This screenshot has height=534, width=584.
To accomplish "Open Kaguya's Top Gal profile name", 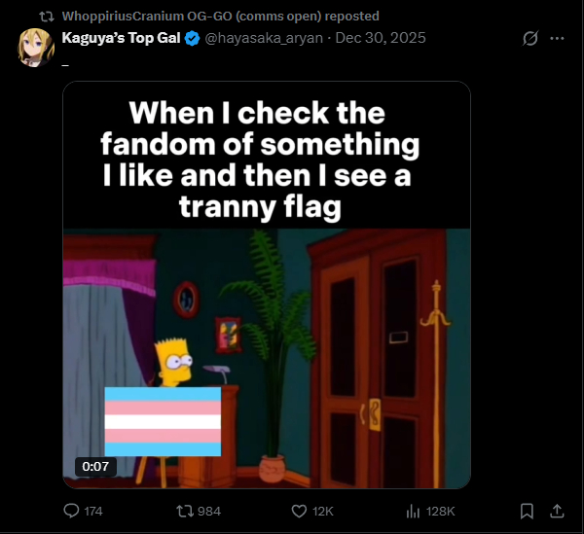I will (122, 38).
